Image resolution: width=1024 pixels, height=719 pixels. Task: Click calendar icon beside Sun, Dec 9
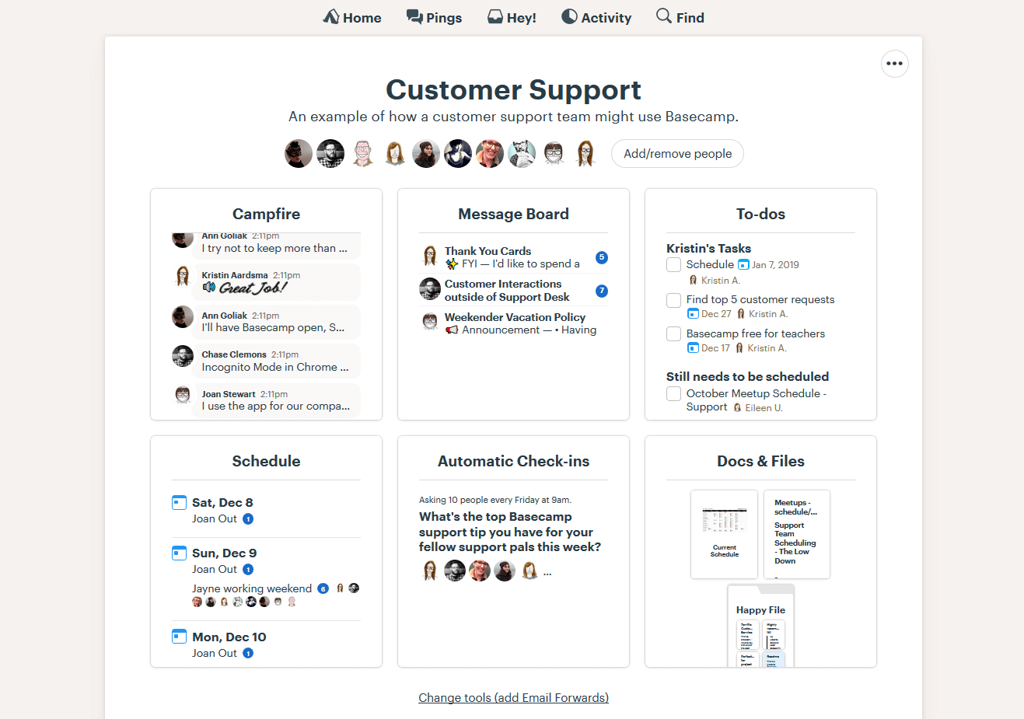[x=180, y=553]
